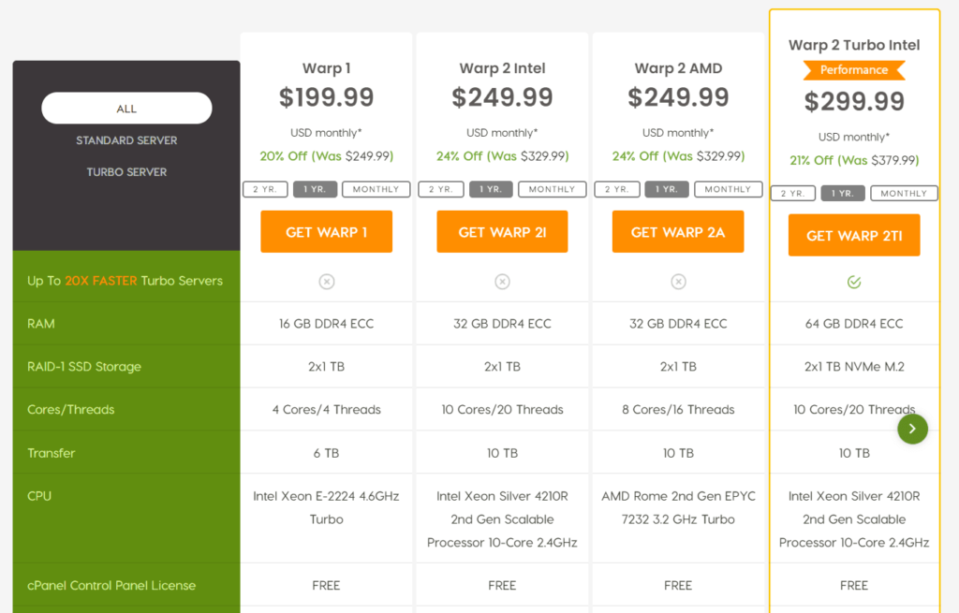Viewport: 959px width, 613px height.
Task: Select the ALL server filter
Action: [126, 109]
